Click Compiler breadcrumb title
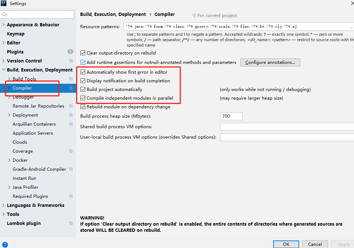The width and height of the screenshot is (354, 248). (x=164, y=14)
